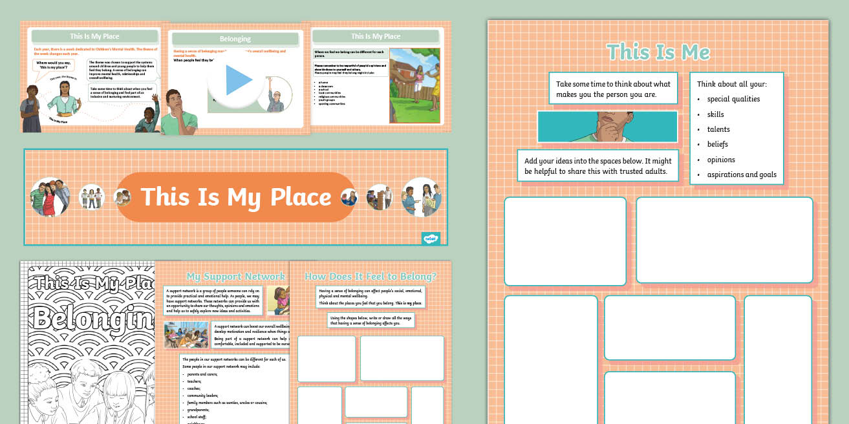Click the 'This Is Me' worksheet heading
The image size is (849, 424).
tap(658, 52)
